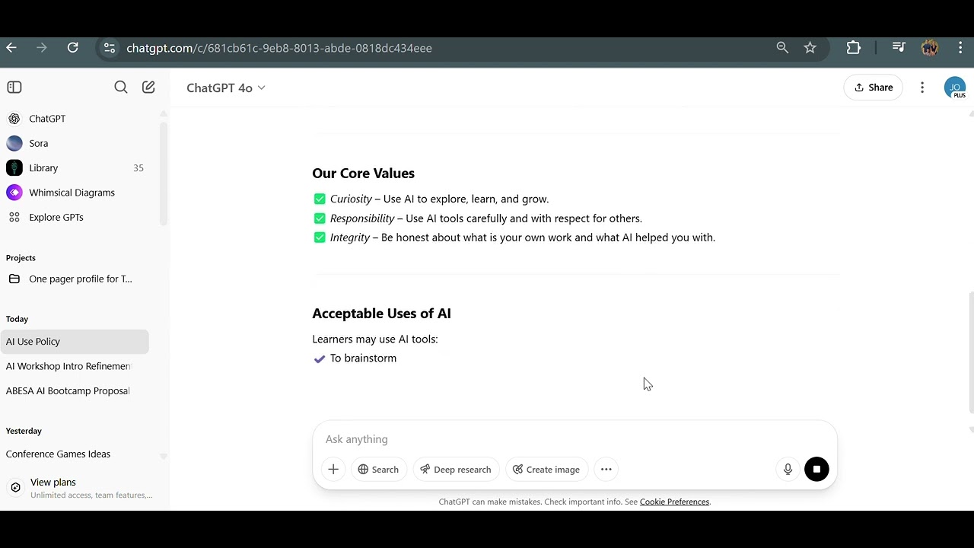Open browser extensions puzzle icon
974x548 pixels.
coord(854,48)
